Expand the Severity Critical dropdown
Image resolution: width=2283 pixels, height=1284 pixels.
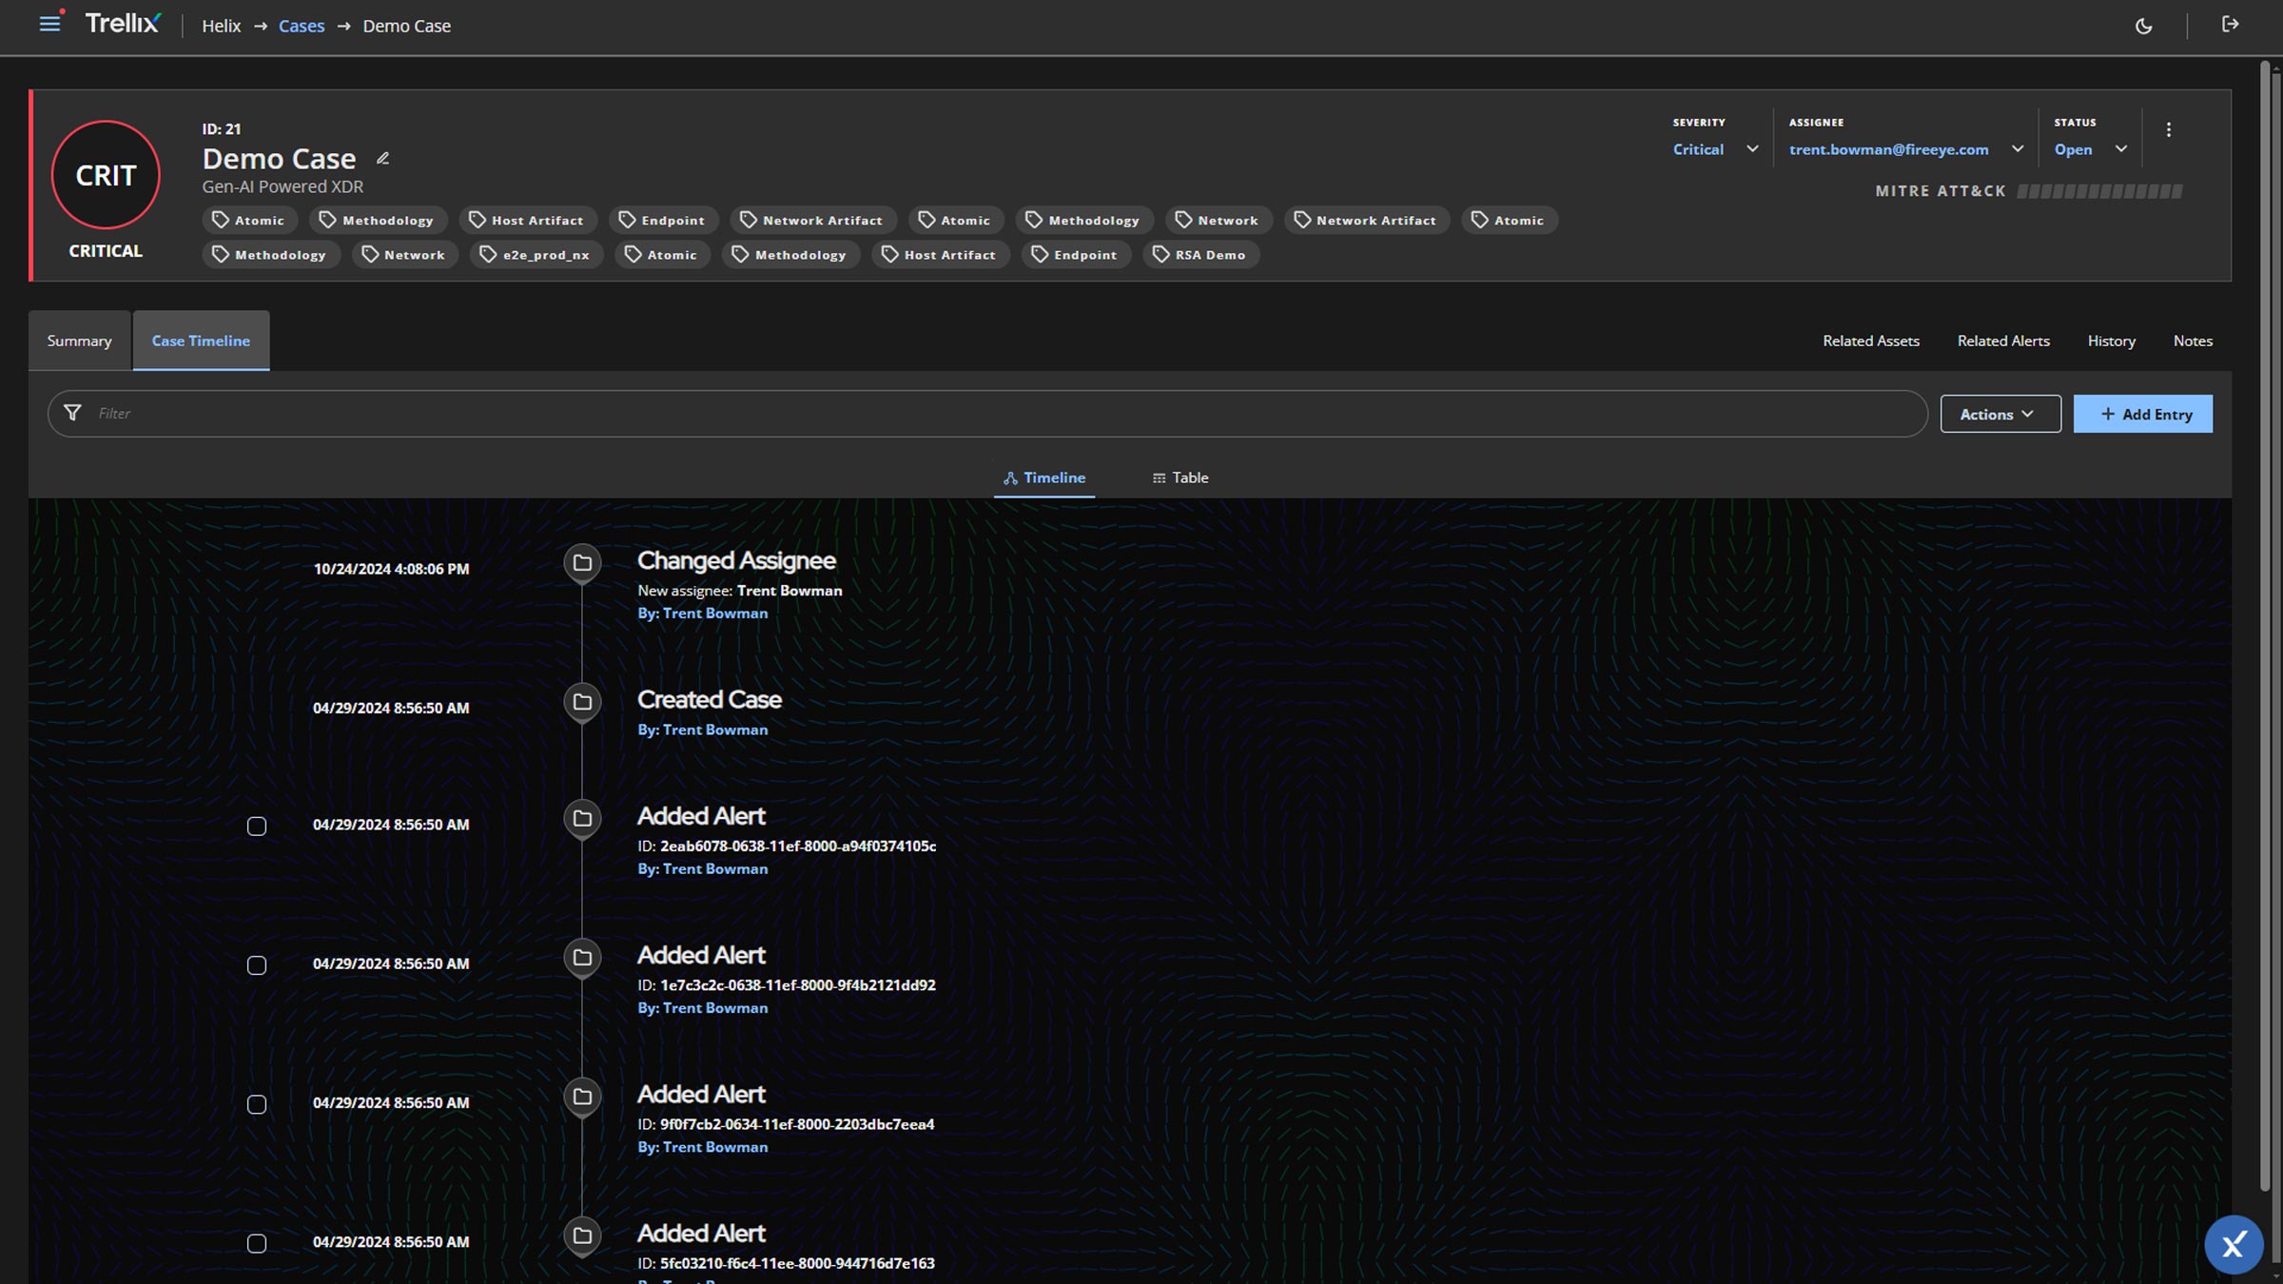click(x=1716, y=149)
